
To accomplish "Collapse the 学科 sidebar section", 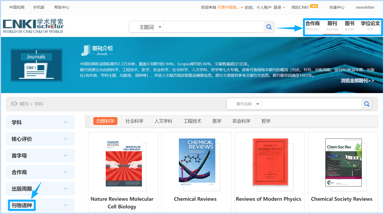I will click(x=65, y=122).
